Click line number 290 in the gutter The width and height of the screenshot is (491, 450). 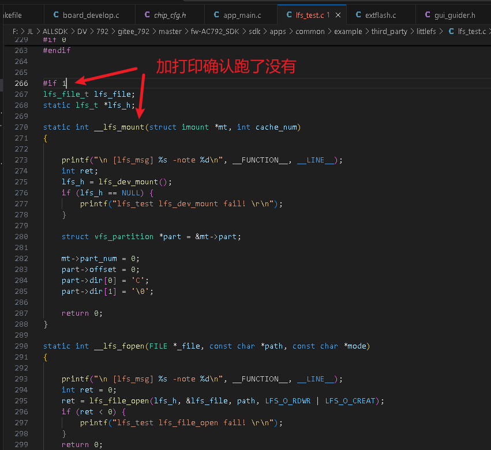[x=21, y=346]
